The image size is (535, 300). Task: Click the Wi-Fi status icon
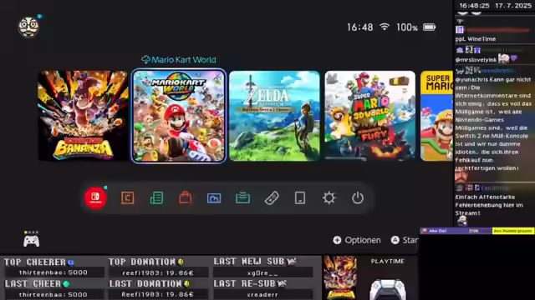[x=385, y=27]
